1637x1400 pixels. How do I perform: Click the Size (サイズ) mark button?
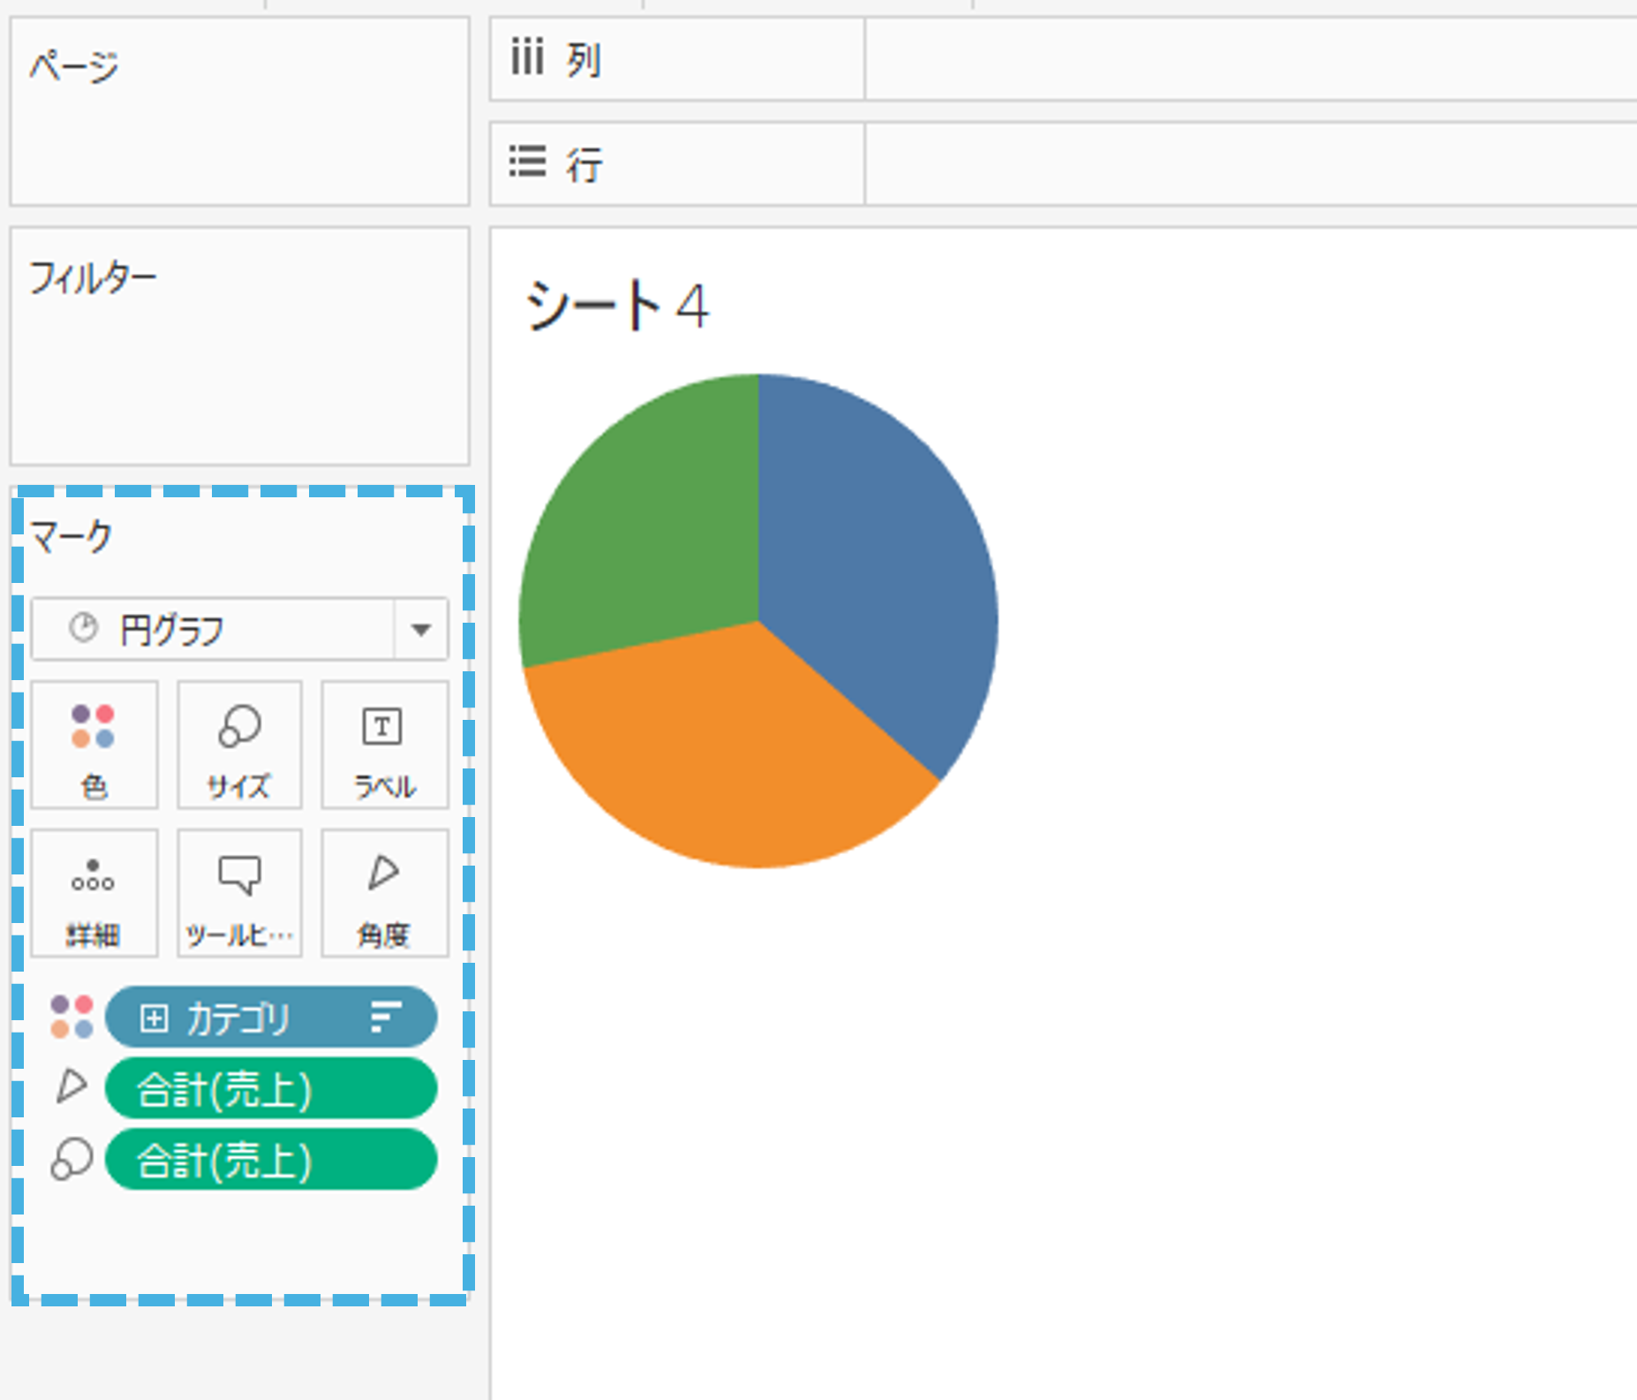tap(238, 745)
